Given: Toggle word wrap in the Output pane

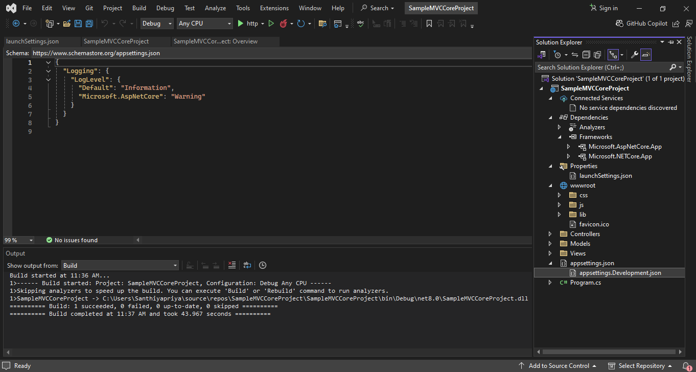Looking at the screenshot, I should point(247,265).
